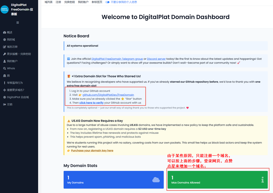Click 'Welcome to DigitalPlat Domain Dashboard' title
The width and height of the screenshot is (273, 193).
pos(165,17)
